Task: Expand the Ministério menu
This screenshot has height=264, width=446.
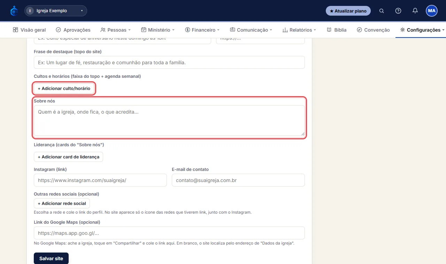Action: pyautogui.click(x=158, y=30)
